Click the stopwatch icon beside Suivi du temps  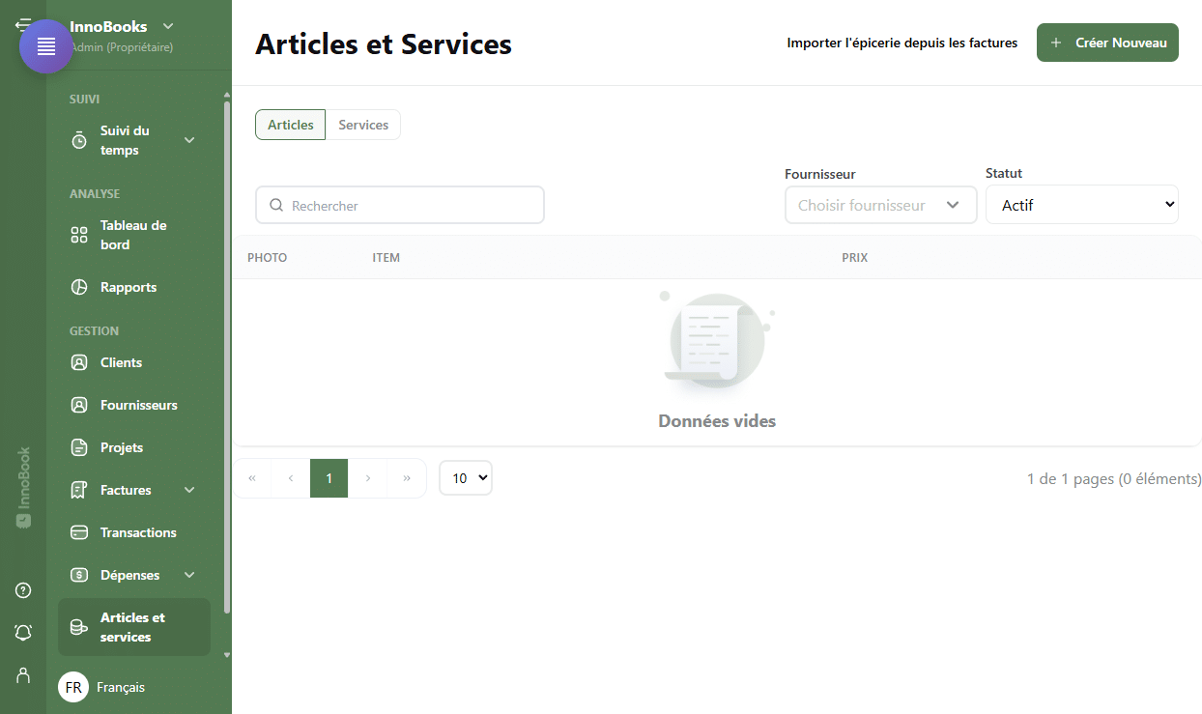(x=79, y=141)
